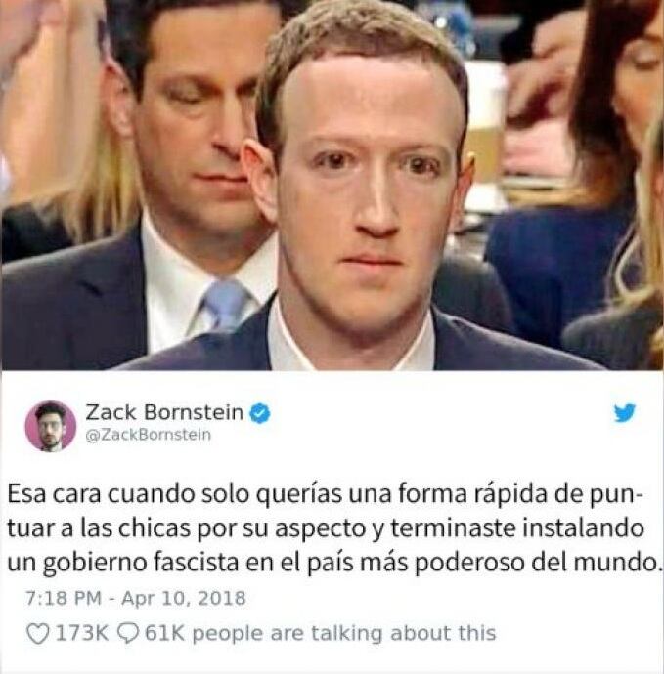Like the tweet with the heart icon
This screenshot has width=664, height=674.
click(x=38, y=634)
